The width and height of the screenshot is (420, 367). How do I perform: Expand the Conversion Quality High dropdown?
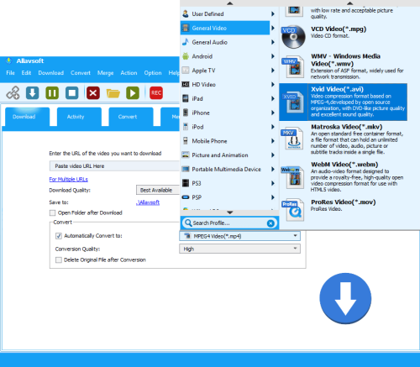tap(239, 249)
